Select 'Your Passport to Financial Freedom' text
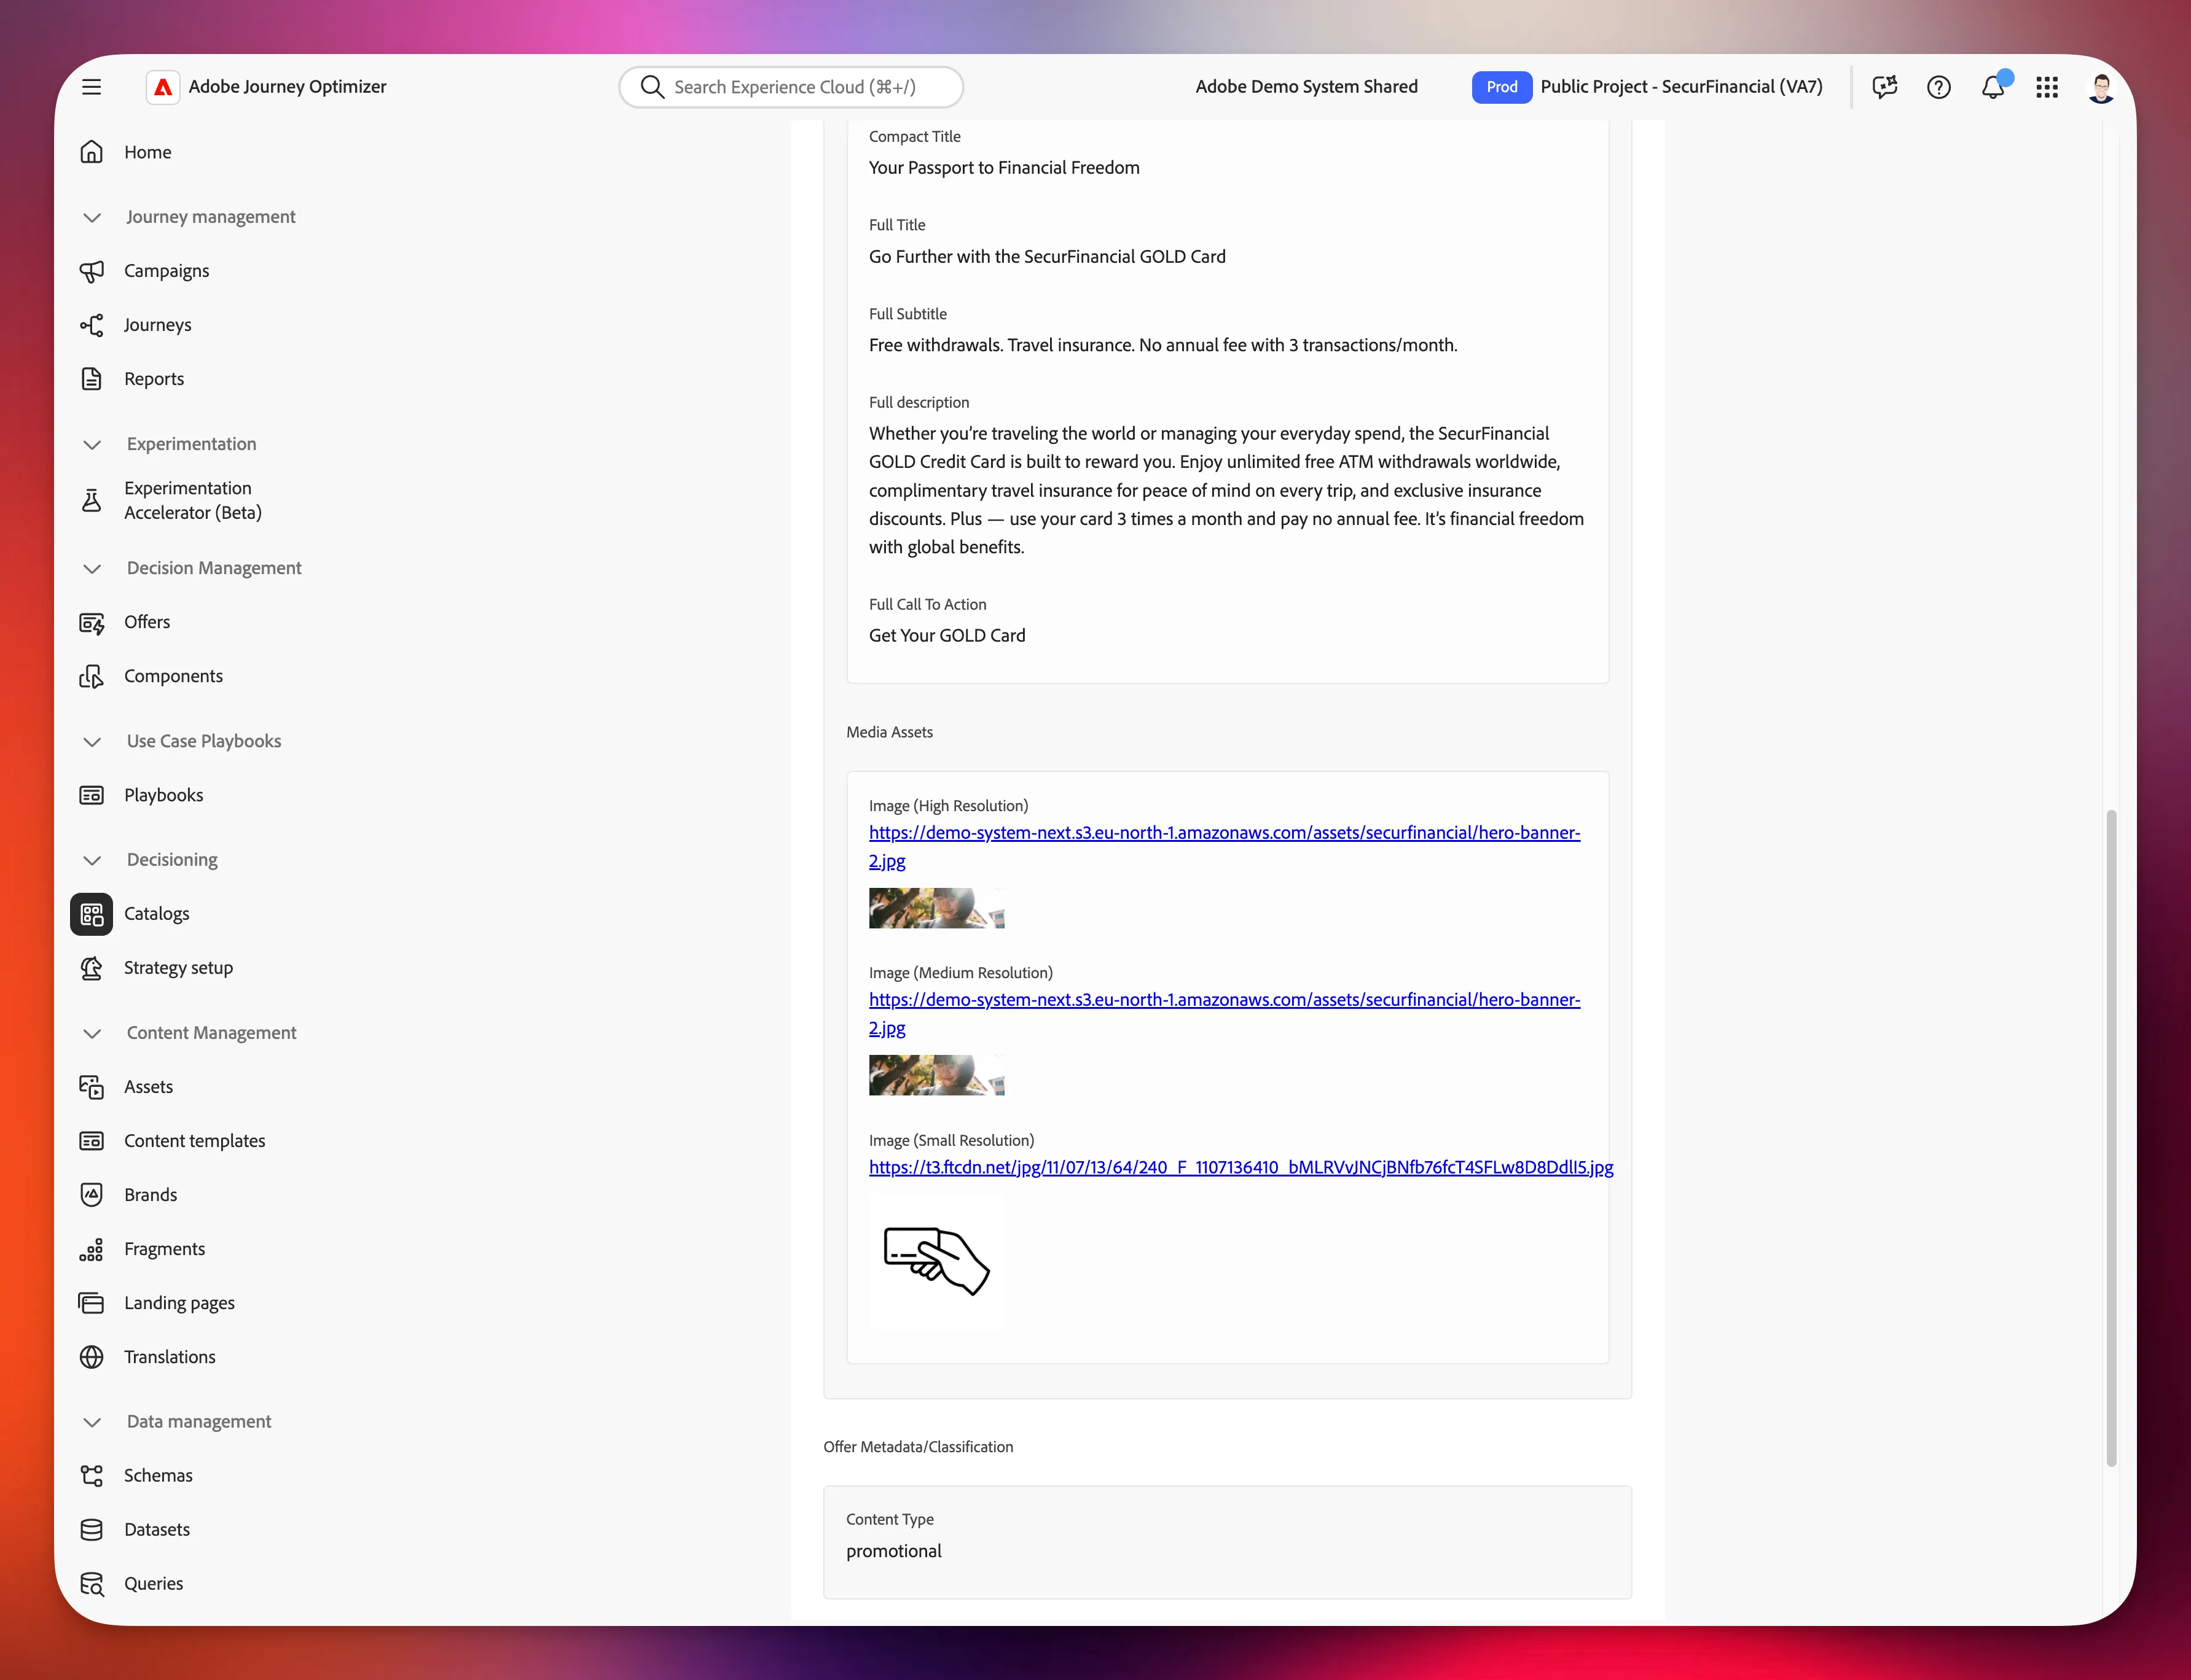This screenshot has width=2191, height=1680. (1003, 168)
